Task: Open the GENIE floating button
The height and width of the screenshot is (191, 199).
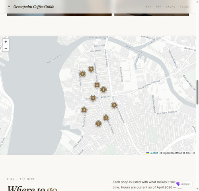Action: tap(183, 184)
